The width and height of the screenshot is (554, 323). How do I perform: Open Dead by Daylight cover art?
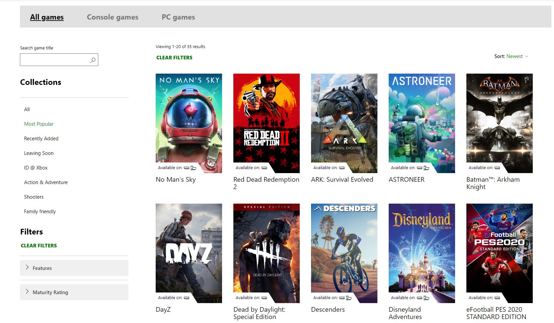coord(267,253)
